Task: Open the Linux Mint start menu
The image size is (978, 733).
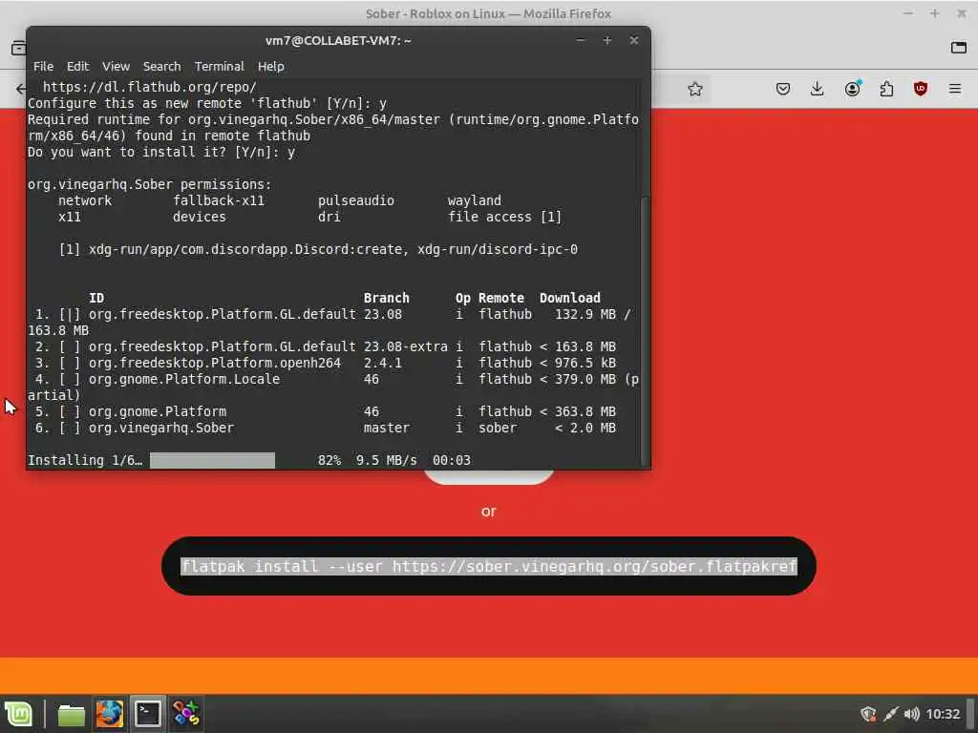Action: click(x=19, y=714)
